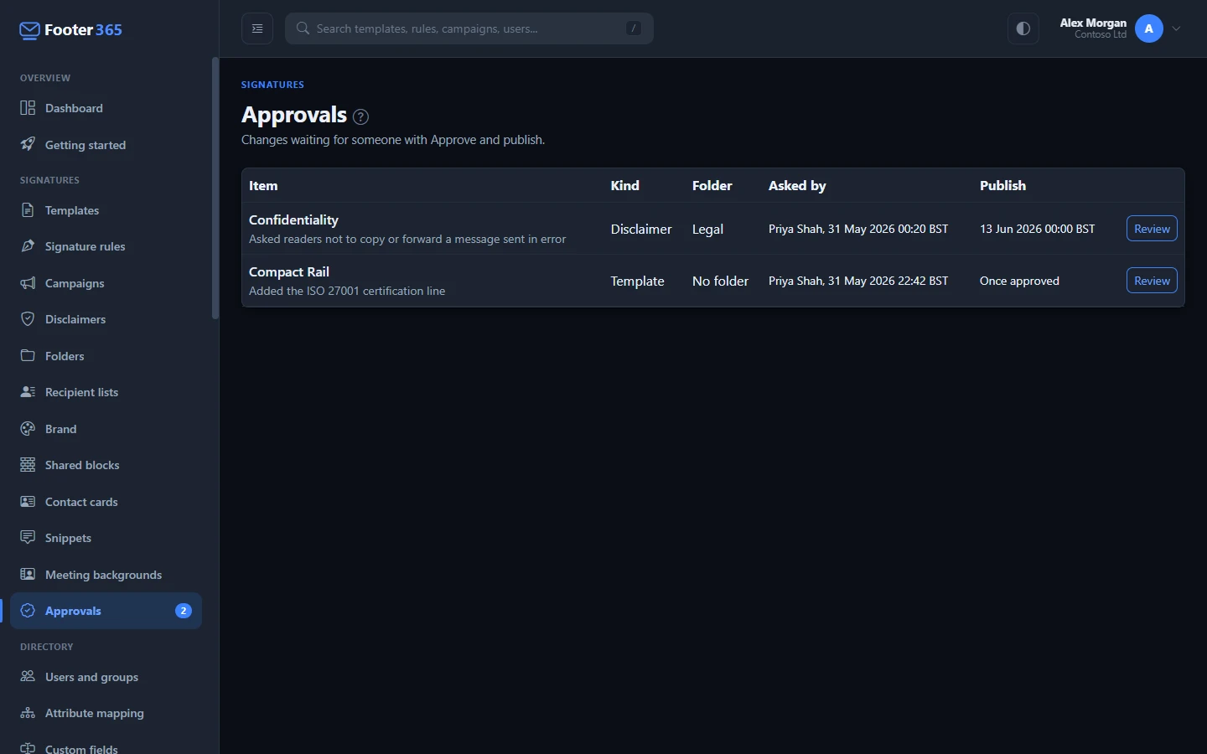The width and height of the screenshot is (1207, 754).
Task: Open Meeting backgrounds page
Action: click(x=106, y=575)
